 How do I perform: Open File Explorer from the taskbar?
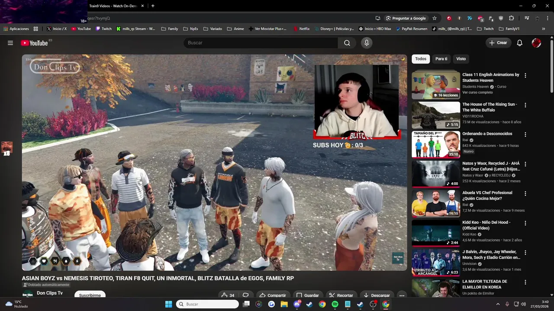[284, 304]
